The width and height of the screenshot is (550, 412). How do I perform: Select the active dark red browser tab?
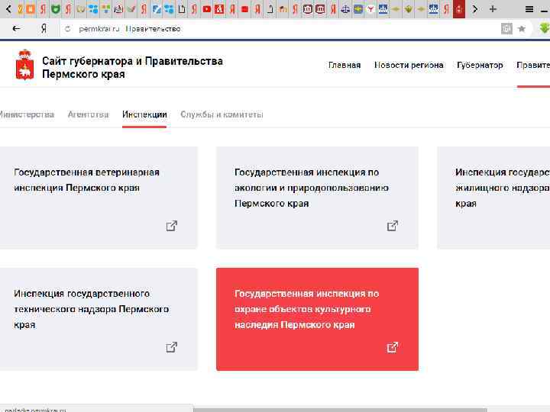[459, 9]
